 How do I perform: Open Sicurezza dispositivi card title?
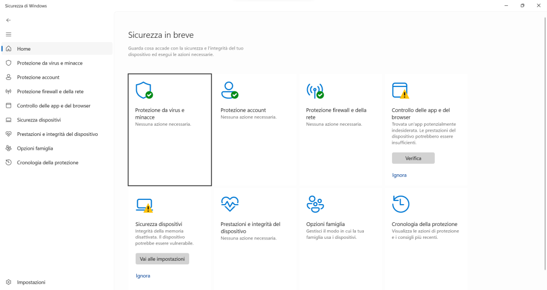159,224
